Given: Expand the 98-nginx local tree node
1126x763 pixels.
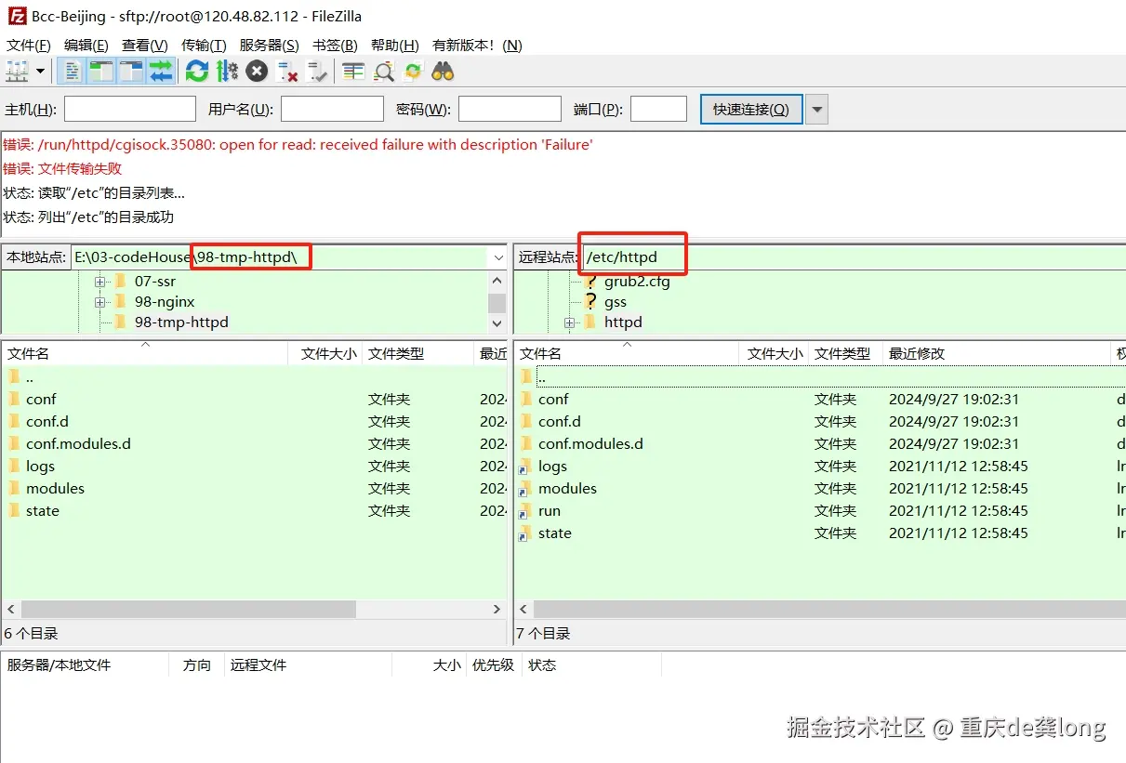Looking at the screenshot, I should tap(100, 301).
